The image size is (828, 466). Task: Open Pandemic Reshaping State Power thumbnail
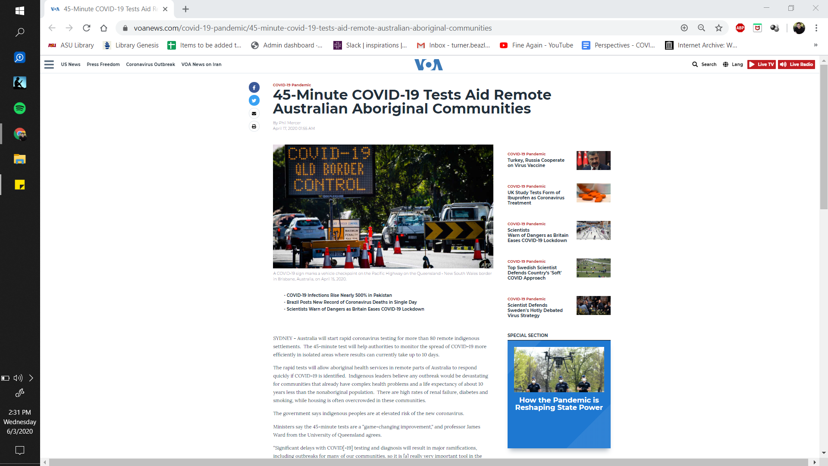click(559, 369)
